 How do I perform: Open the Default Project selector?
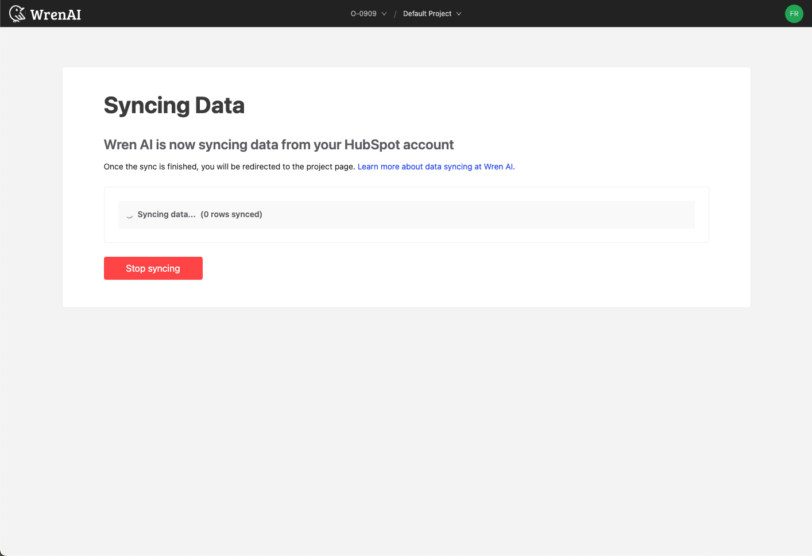(432, 14)
